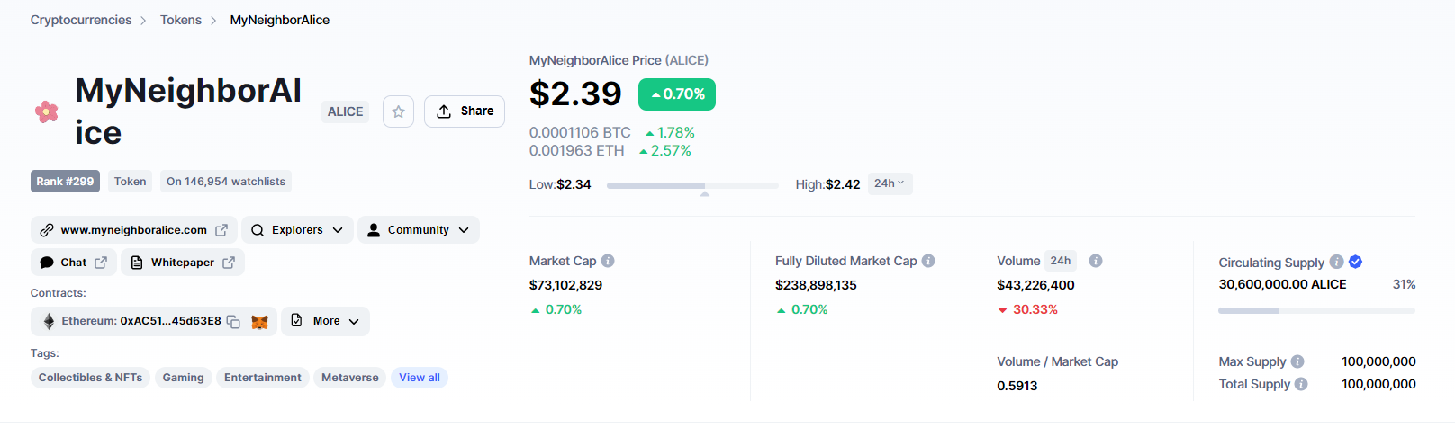Expand the Community dropdown
The width and height of the screenshot is (1455, 428).
point(419,230)
